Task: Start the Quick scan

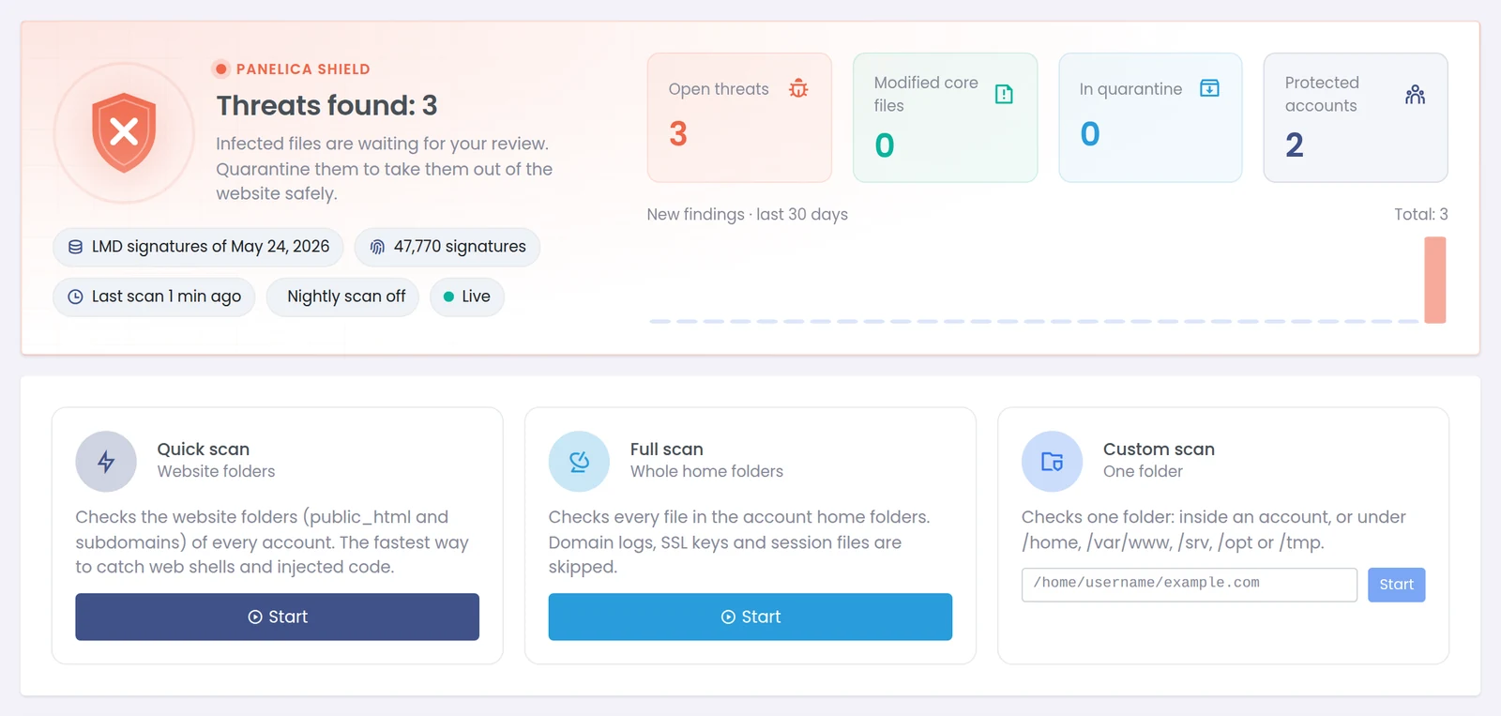Action: [278, 617]
